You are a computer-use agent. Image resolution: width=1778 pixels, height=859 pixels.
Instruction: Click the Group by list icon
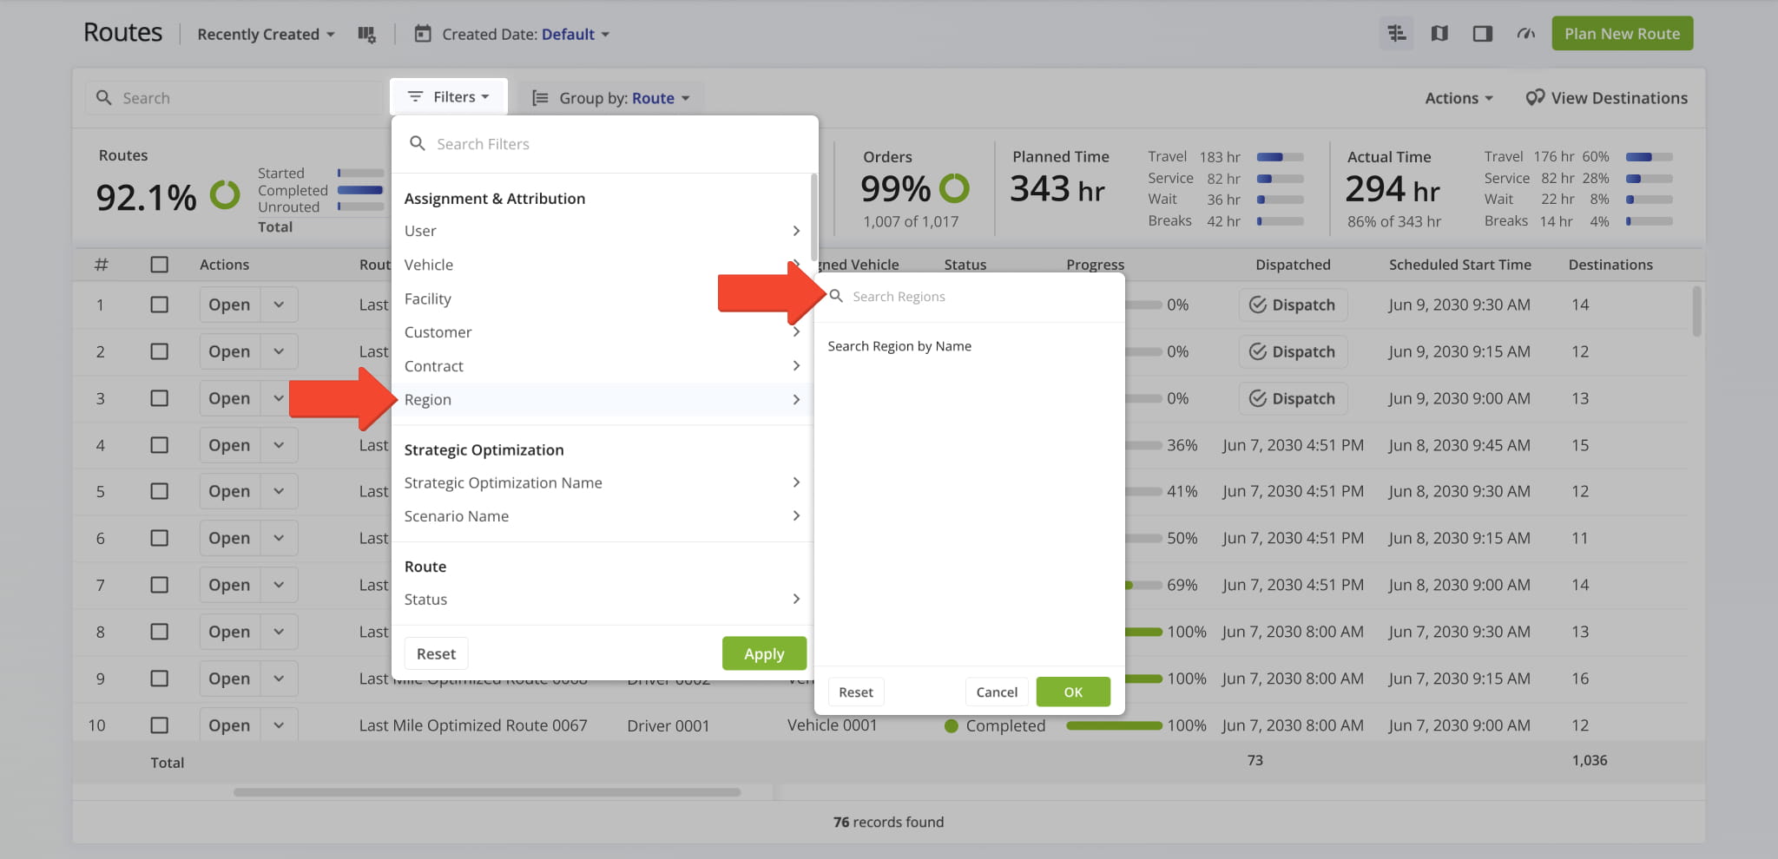point(540,98)
